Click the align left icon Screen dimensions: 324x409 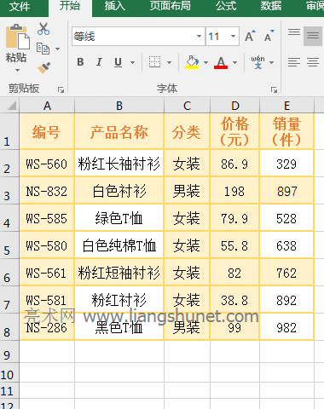pos(294,62)
